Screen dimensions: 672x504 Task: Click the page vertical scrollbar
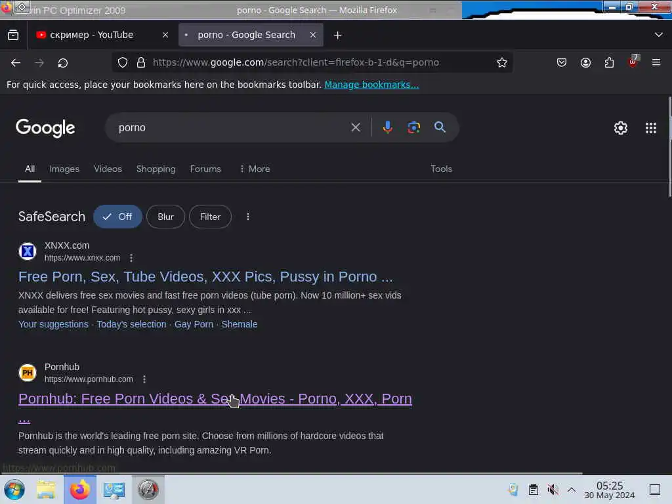coord(669,147)
